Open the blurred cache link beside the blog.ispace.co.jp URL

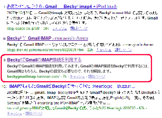[x=60, y=28]
